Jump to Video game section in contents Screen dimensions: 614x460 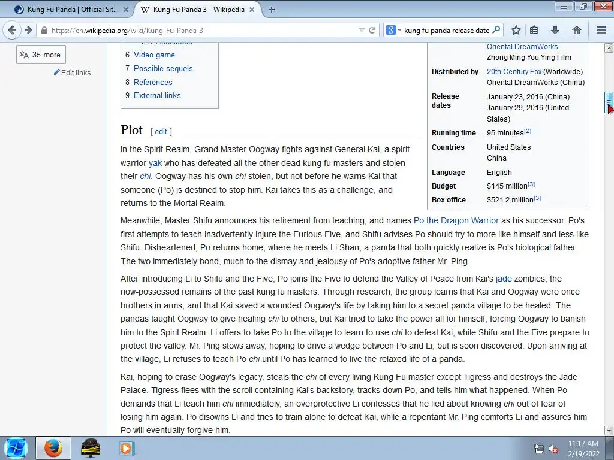point(154,55)
